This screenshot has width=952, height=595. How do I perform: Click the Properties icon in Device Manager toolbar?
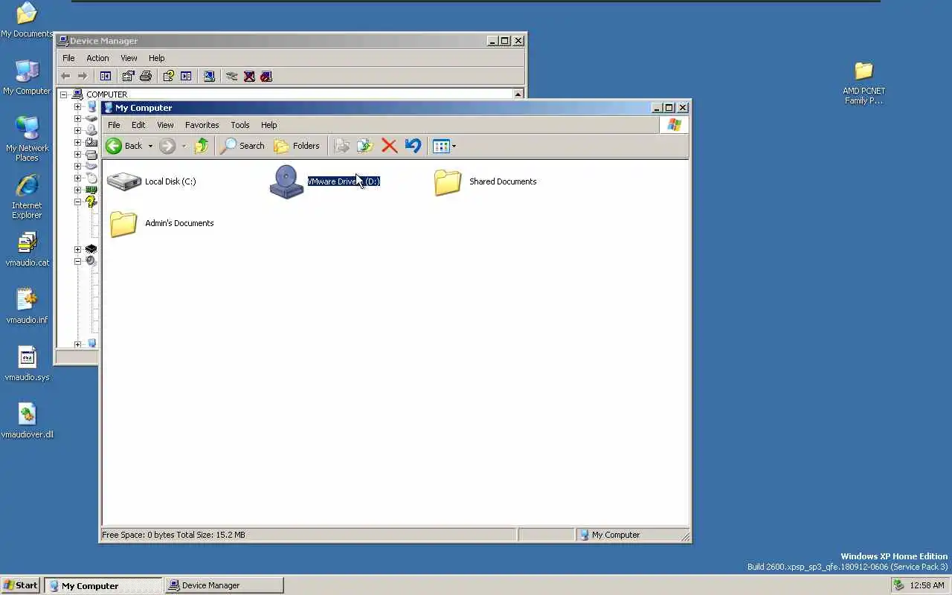[128, 76]
